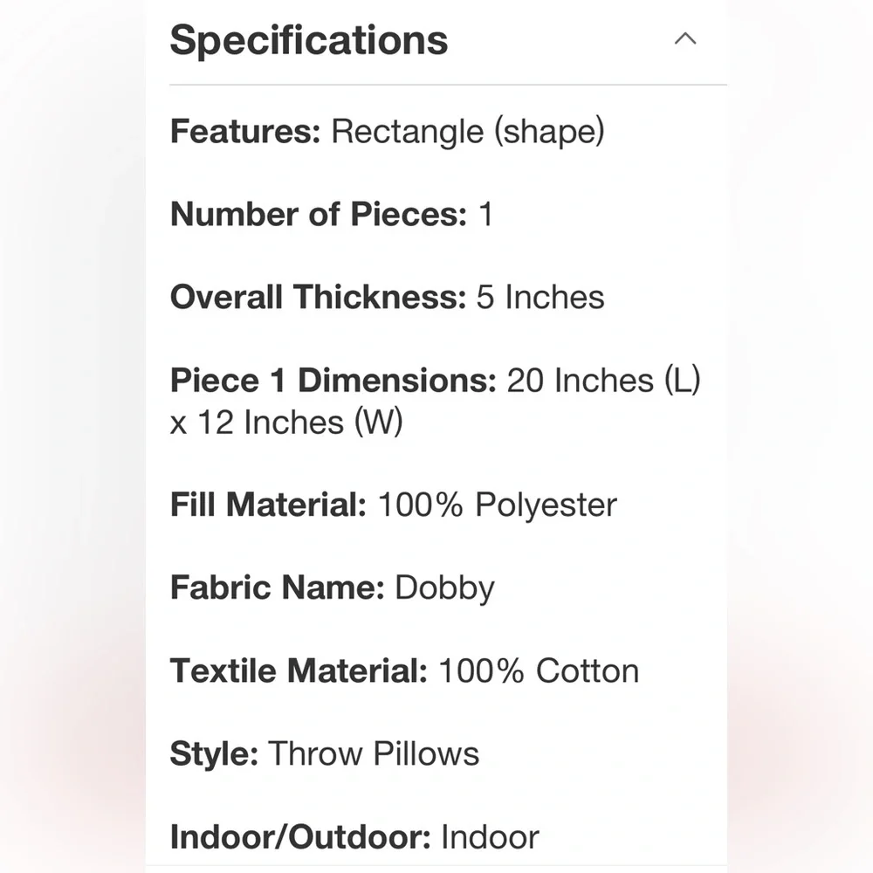Image resolution: width=873 pixels, height=873 pixels.
Task: Select the Fabric Name label
Action: pyautogui.click(x=277, y=588)
